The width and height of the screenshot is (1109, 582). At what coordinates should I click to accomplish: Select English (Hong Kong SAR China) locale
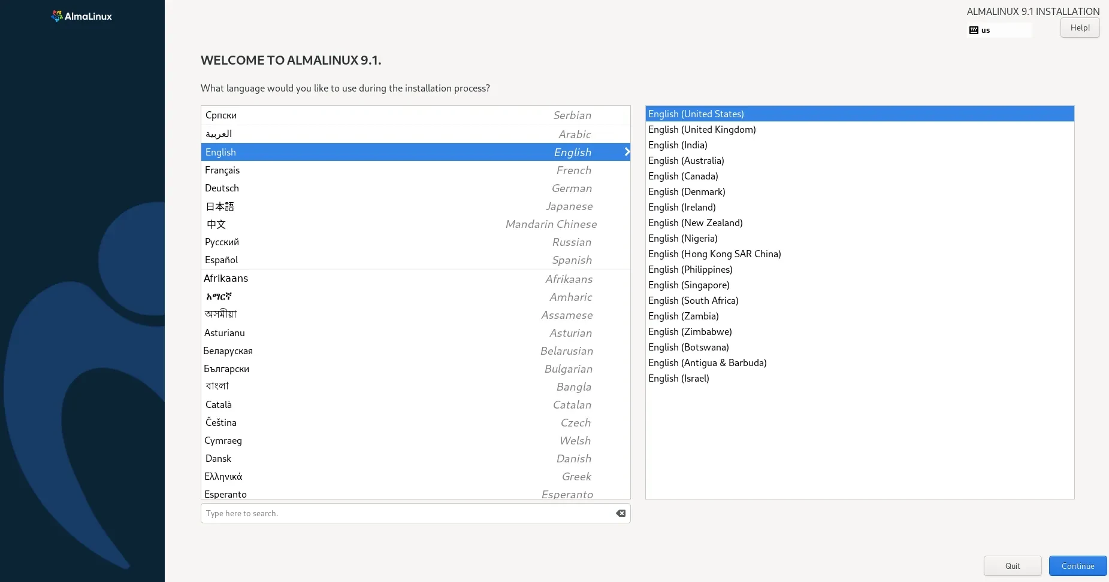coord(714,254)
